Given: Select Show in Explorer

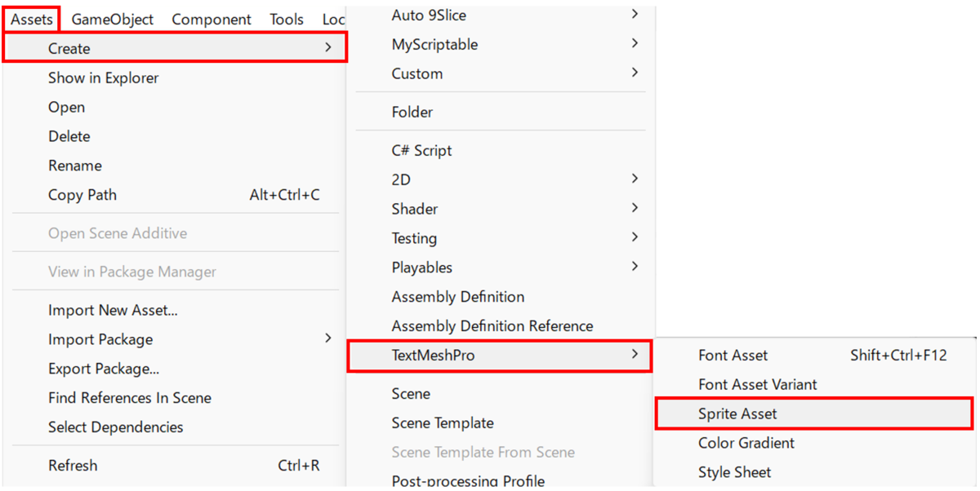Looking at the screenshot, I should pos(104,78).
